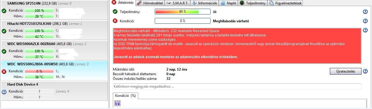Click the WDC WDS500G2B0A 0 % condition bar
Viewport: 372px width, 109px height.
click(39, 71)
